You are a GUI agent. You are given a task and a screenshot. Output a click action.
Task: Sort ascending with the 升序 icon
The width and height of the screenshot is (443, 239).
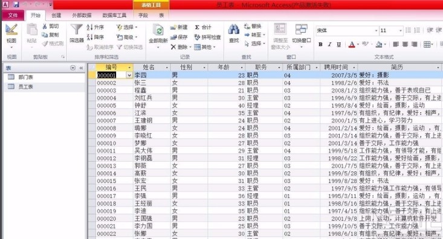pyautogui.click(x=89, y=27)
